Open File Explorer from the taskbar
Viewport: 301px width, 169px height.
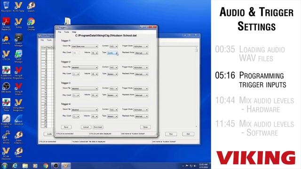pyautogui.click(x=25, y=166)
